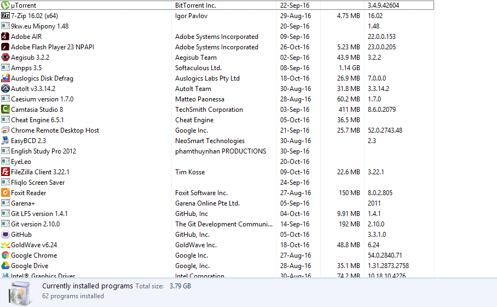Click the installed programs disc box icon
This screenshot has width=497, height=307.
point(20,293)
